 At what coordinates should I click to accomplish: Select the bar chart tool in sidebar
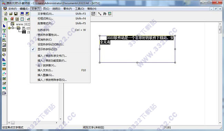tap(4, 59)
